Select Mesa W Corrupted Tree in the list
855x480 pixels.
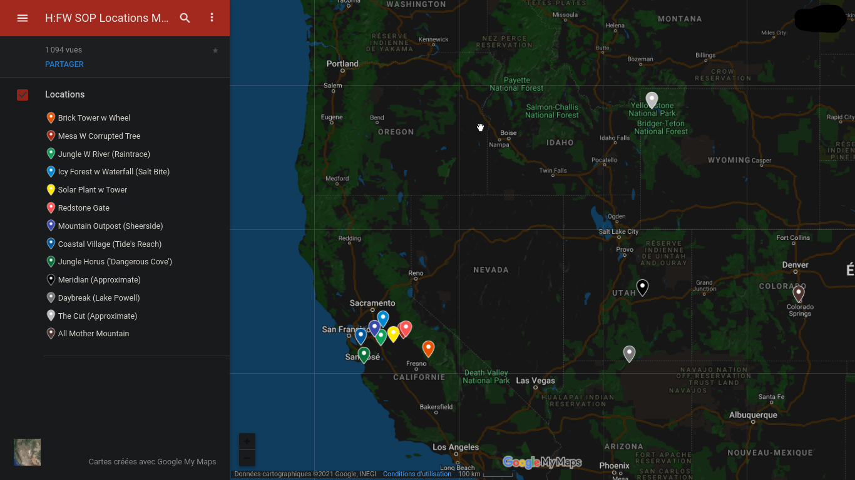(x=99, y=136)
